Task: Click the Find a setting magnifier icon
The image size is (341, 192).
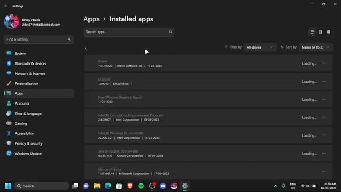Action: point(69,39)
